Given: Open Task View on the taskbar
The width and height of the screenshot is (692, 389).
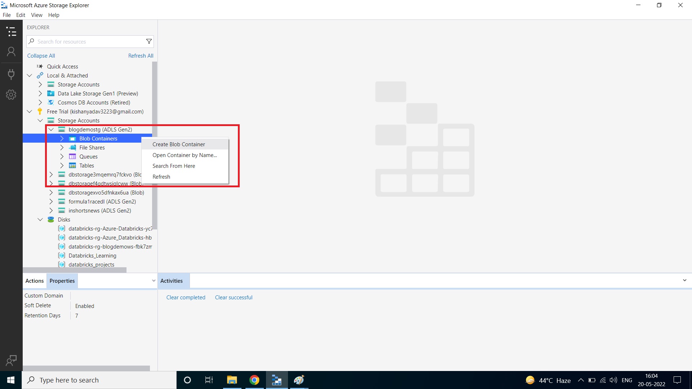Looking at the screenshot, I should tap(209, 380).
